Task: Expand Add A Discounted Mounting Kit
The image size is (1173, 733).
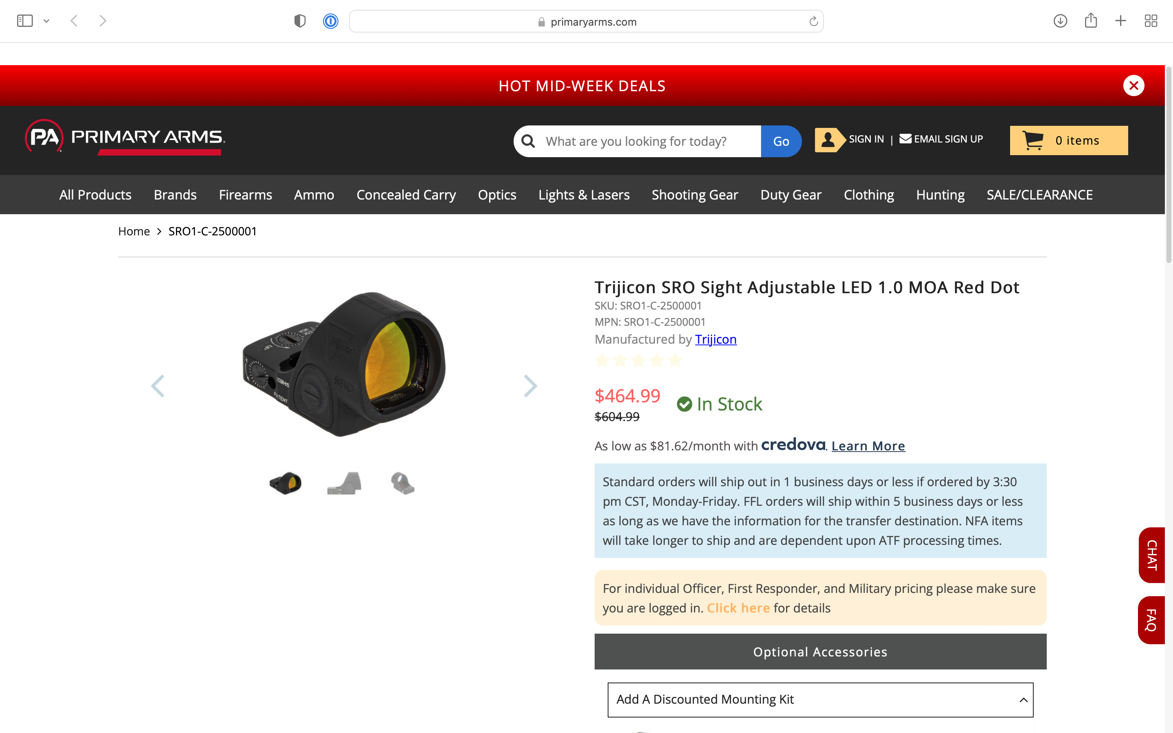Action: pyautogui.click(x=820, y=700)
